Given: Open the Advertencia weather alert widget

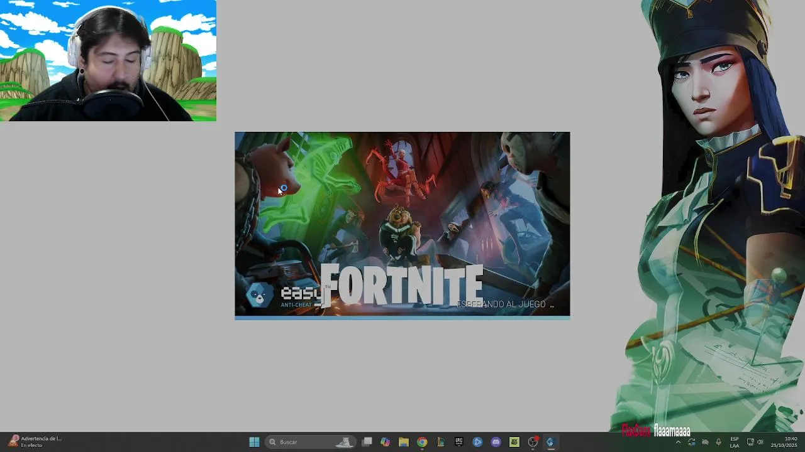Looking at the screenshot, I should (35, 442).
